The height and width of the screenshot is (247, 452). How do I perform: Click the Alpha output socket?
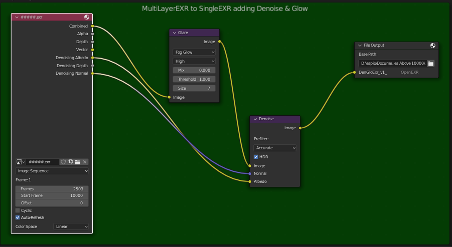(92, 34)
